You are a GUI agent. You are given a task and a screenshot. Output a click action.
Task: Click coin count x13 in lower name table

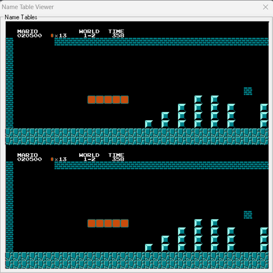61,159
